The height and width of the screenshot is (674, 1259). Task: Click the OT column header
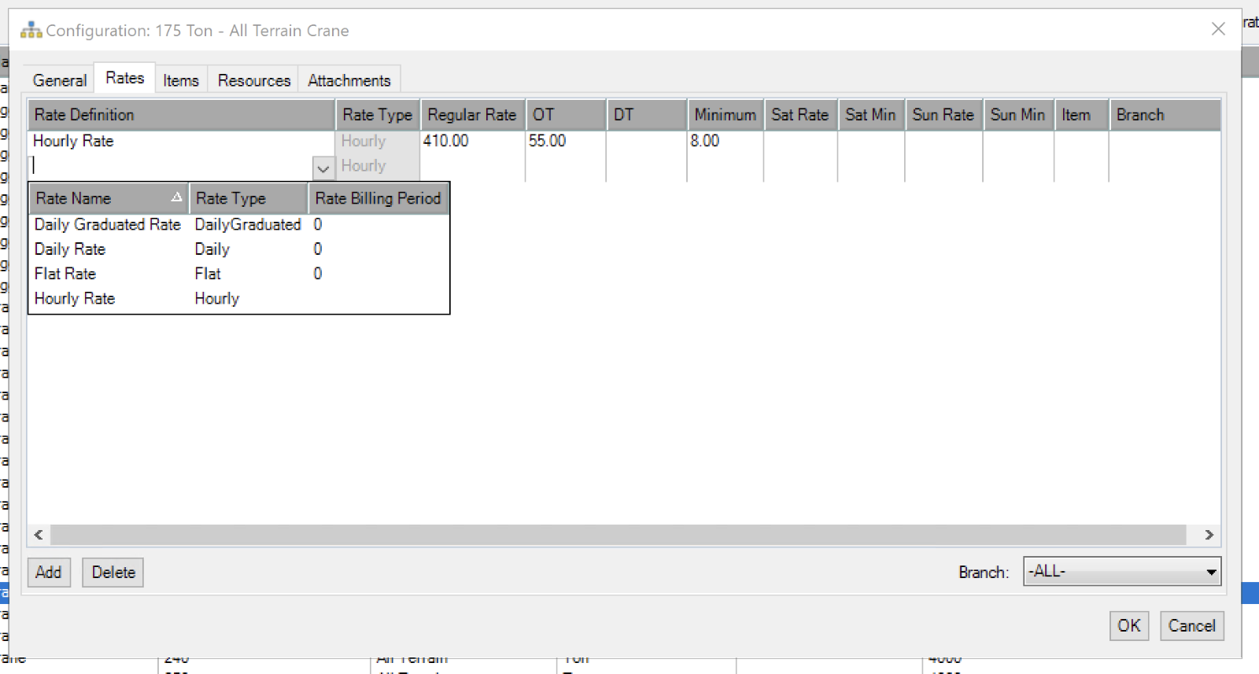pos(566,115)
